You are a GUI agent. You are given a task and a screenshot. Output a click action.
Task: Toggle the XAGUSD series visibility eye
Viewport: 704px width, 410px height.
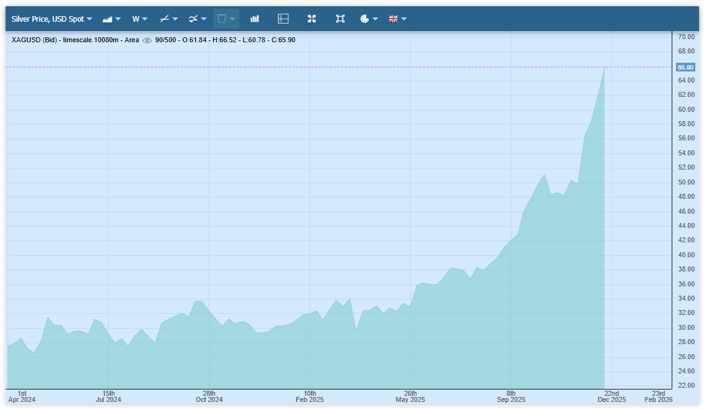click(147, 40)
